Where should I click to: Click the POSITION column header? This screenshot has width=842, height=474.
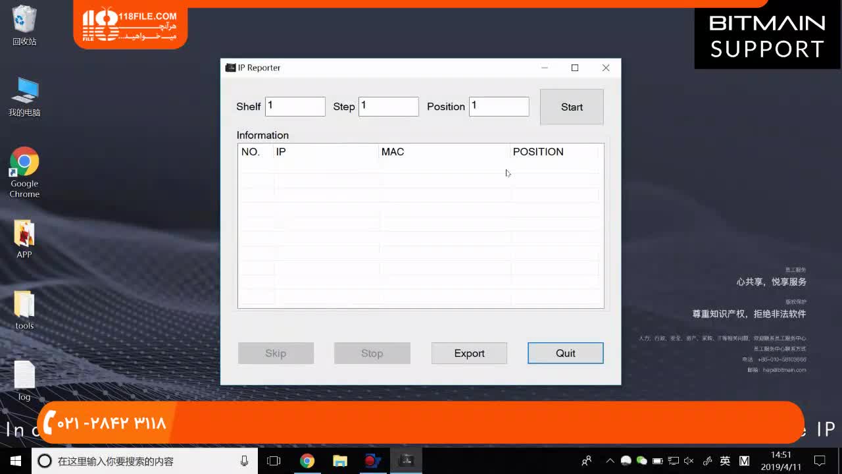click(555, 152)
